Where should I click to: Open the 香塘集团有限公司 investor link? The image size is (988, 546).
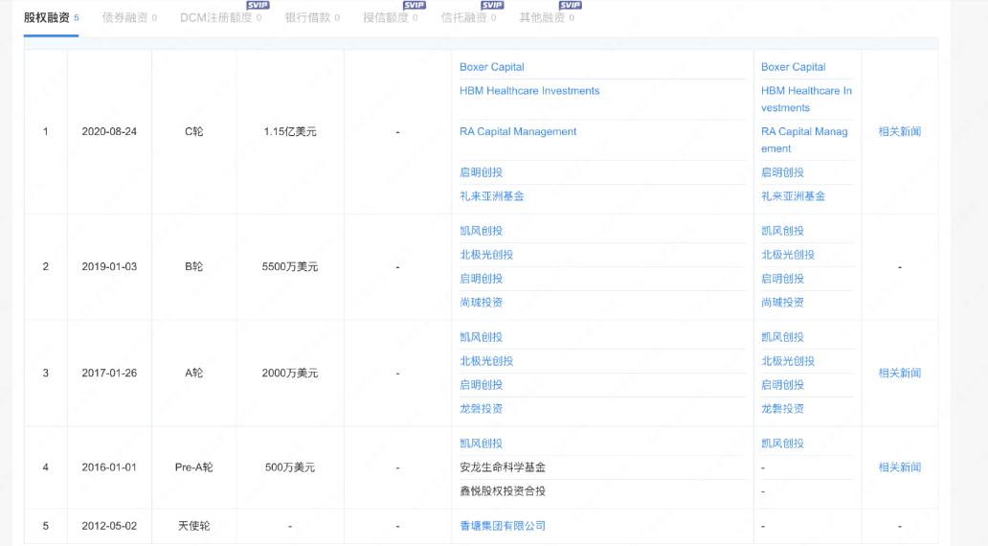pyautogui.click(x=503, y=526)
